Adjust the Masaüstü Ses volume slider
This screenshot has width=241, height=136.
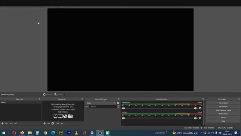pyautogui.click(x=157, y=108)
